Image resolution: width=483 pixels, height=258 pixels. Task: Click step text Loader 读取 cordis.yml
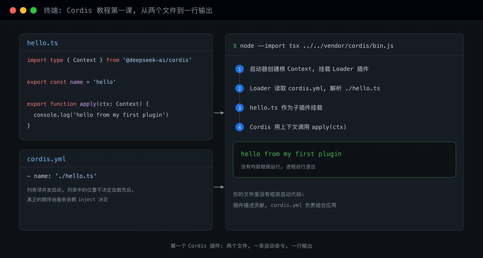coord(315,88)
